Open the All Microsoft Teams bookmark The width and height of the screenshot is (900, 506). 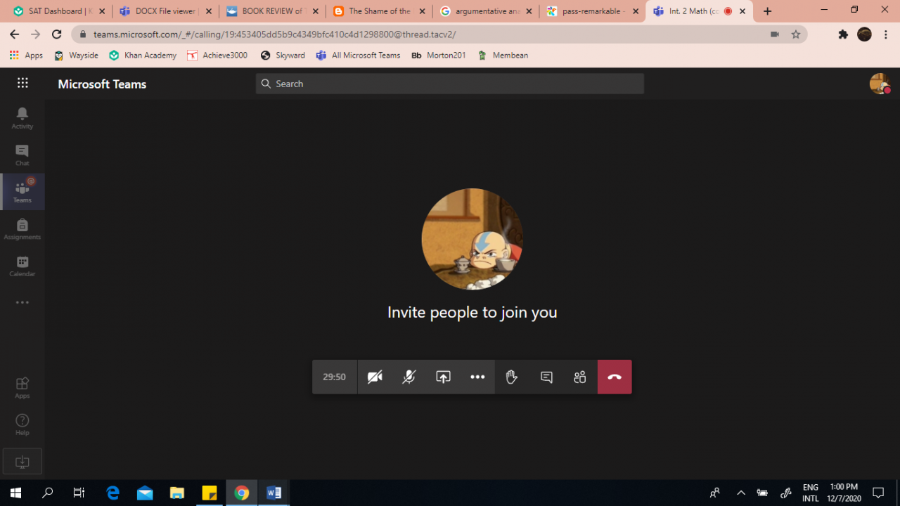359,56
